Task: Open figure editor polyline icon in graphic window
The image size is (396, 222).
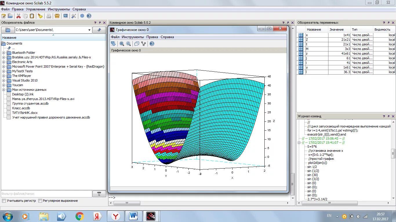Action: click(143, 44)
